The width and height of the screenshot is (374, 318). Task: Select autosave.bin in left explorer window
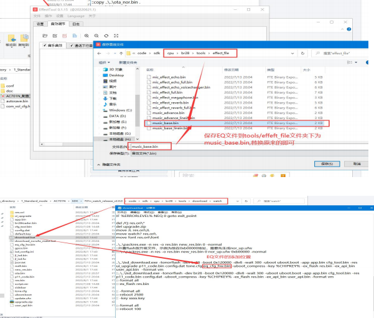tap(17, 101)
